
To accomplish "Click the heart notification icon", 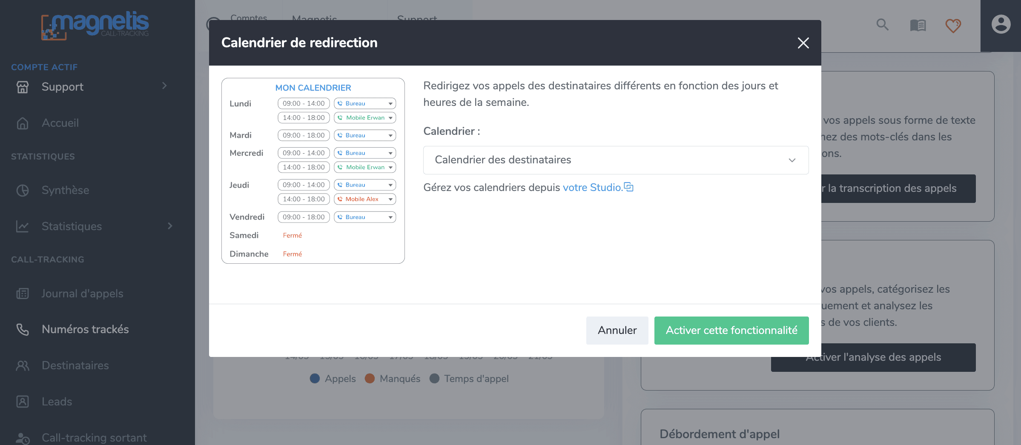I will tap(952, 25).
